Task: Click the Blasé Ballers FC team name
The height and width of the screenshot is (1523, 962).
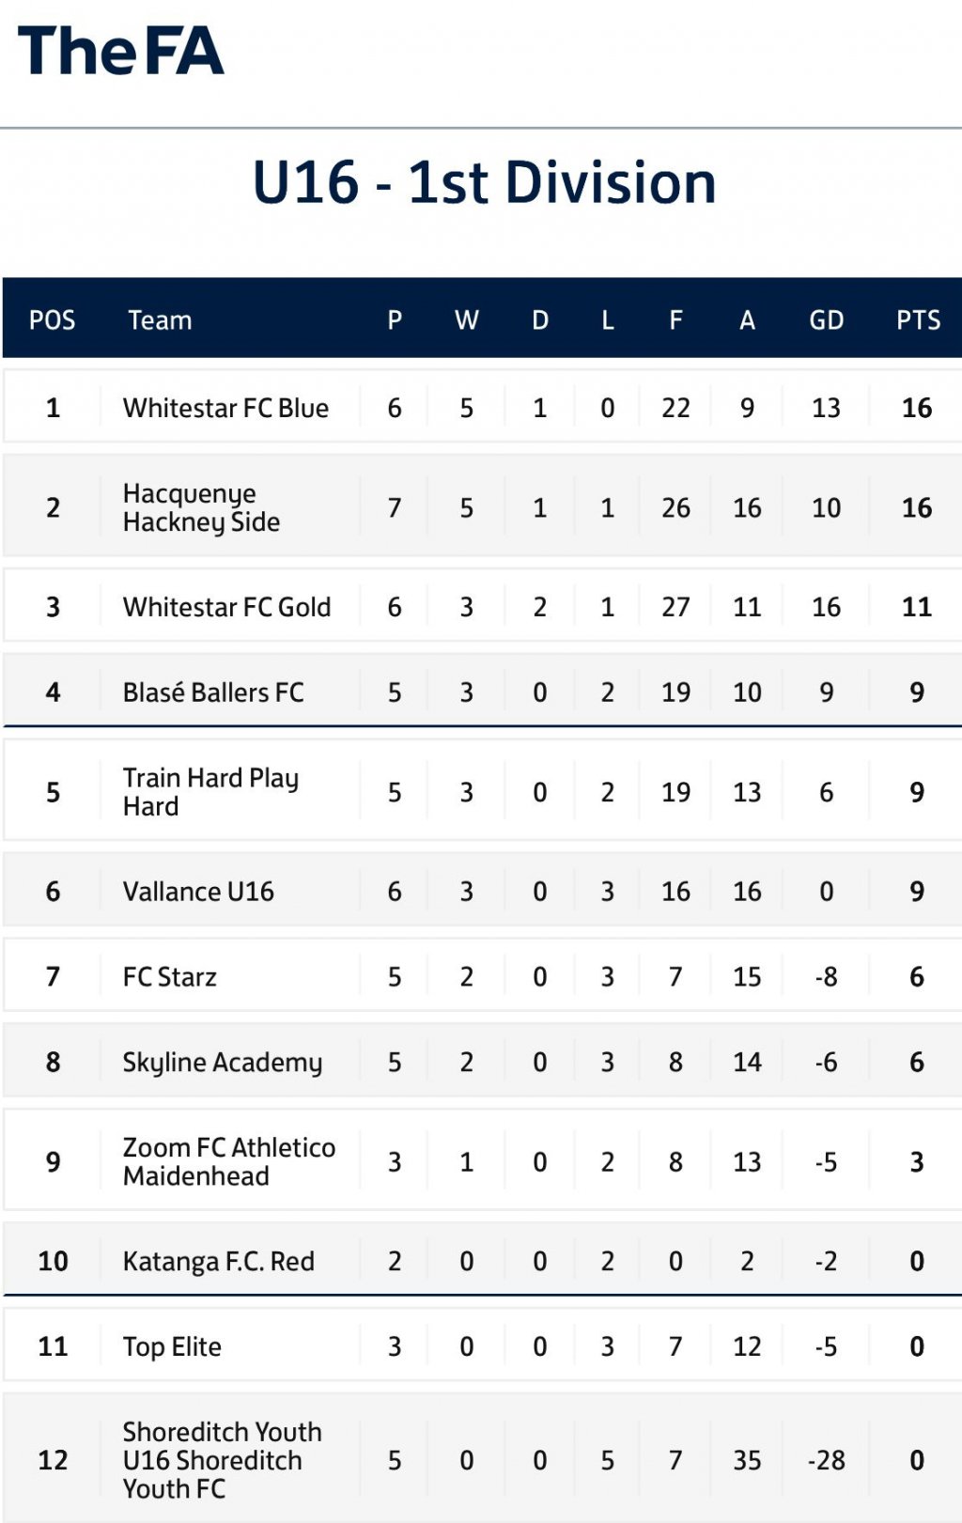Action: 213,692
